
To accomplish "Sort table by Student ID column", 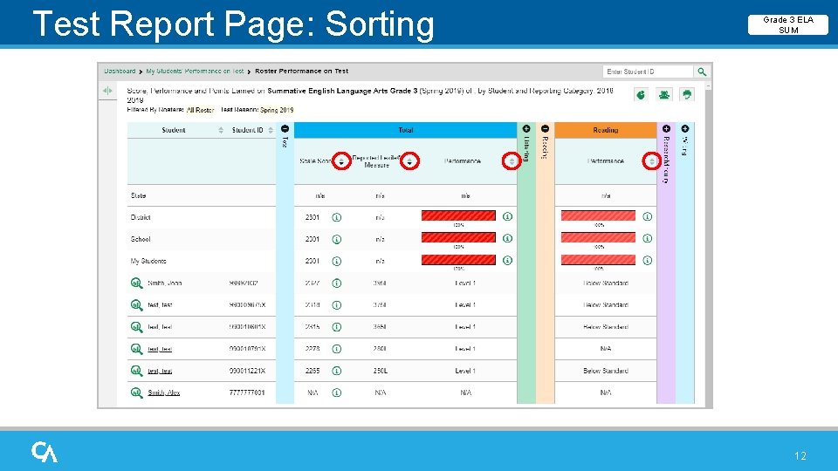I will 271,130.
